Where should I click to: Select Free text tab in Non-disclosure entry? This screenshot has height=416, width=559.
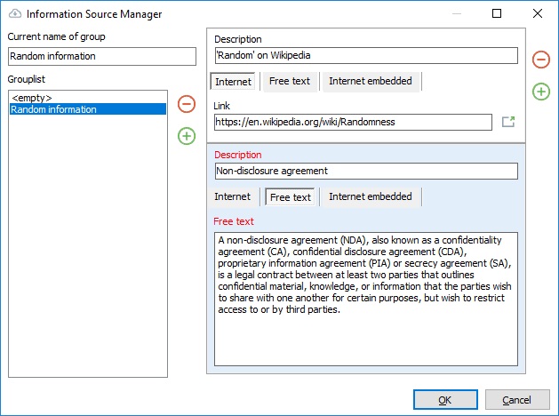click(x=291, y=196)
